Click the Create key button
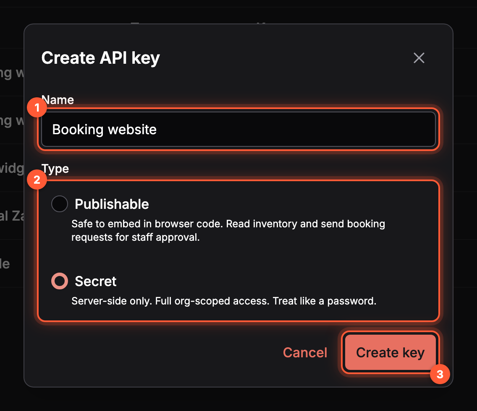477x411 pixels. [x=391, y=352]
